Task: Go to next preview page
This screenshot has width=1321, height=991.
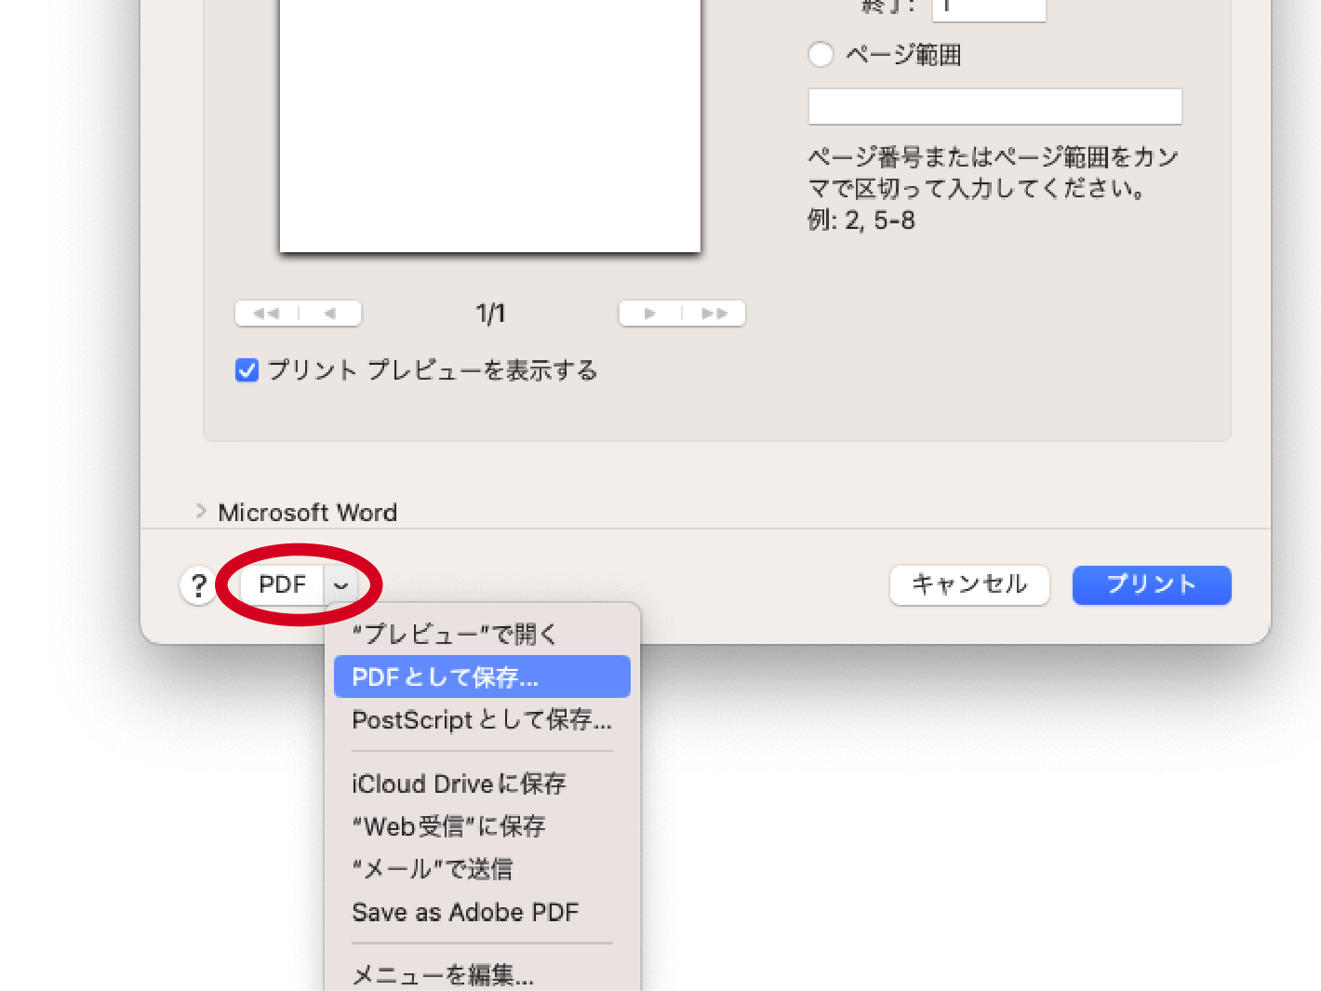Action: [x=650, y=314]
